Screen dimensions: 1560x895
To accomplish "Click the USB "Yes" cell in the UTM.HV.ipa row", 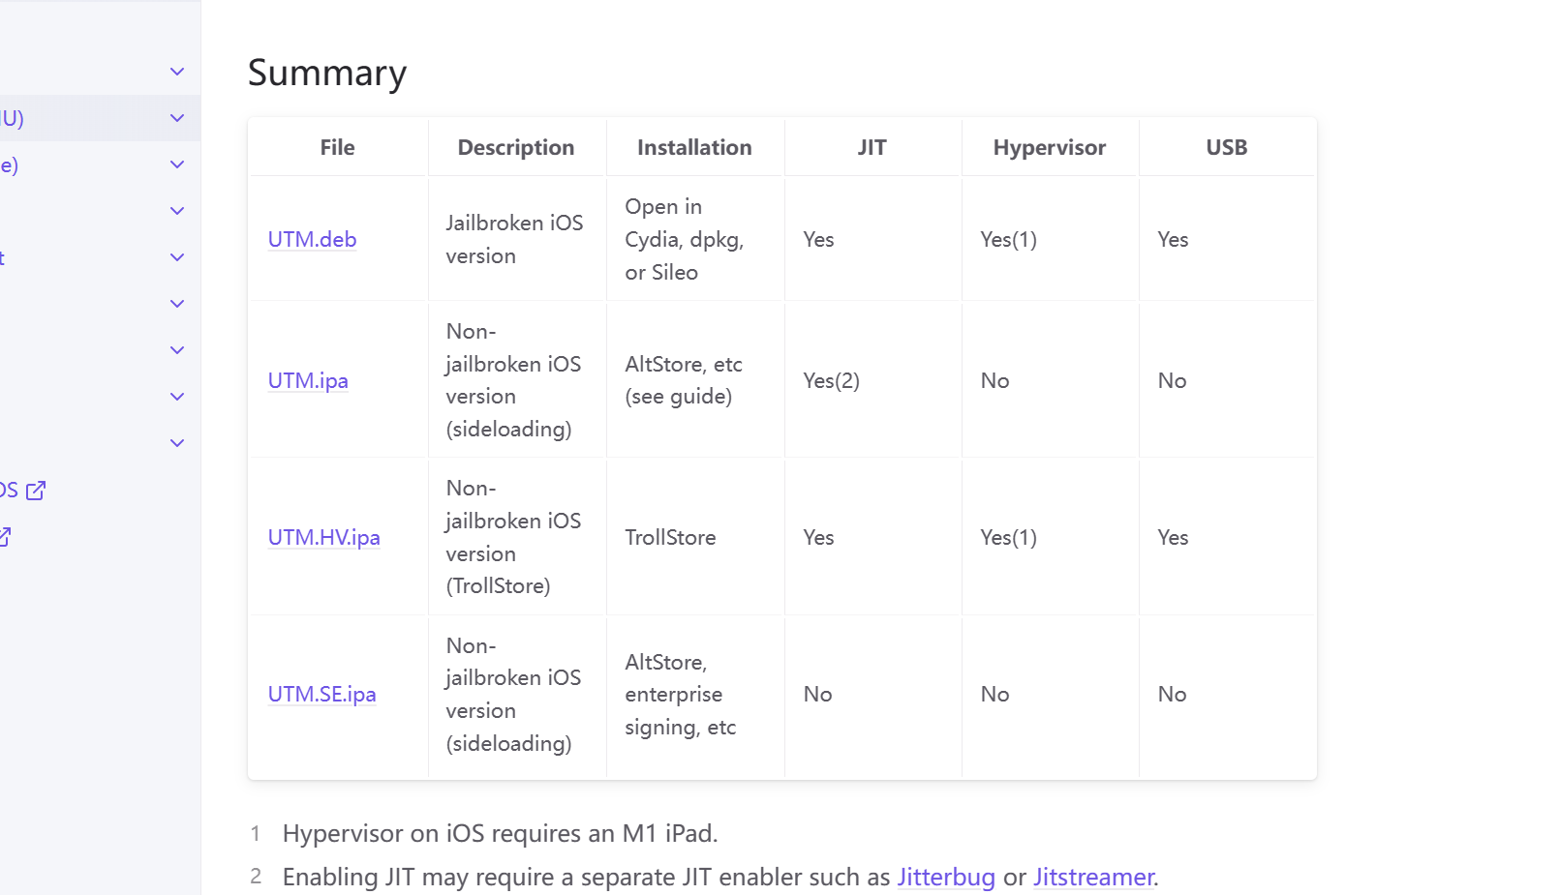I will coord(1227,537).
